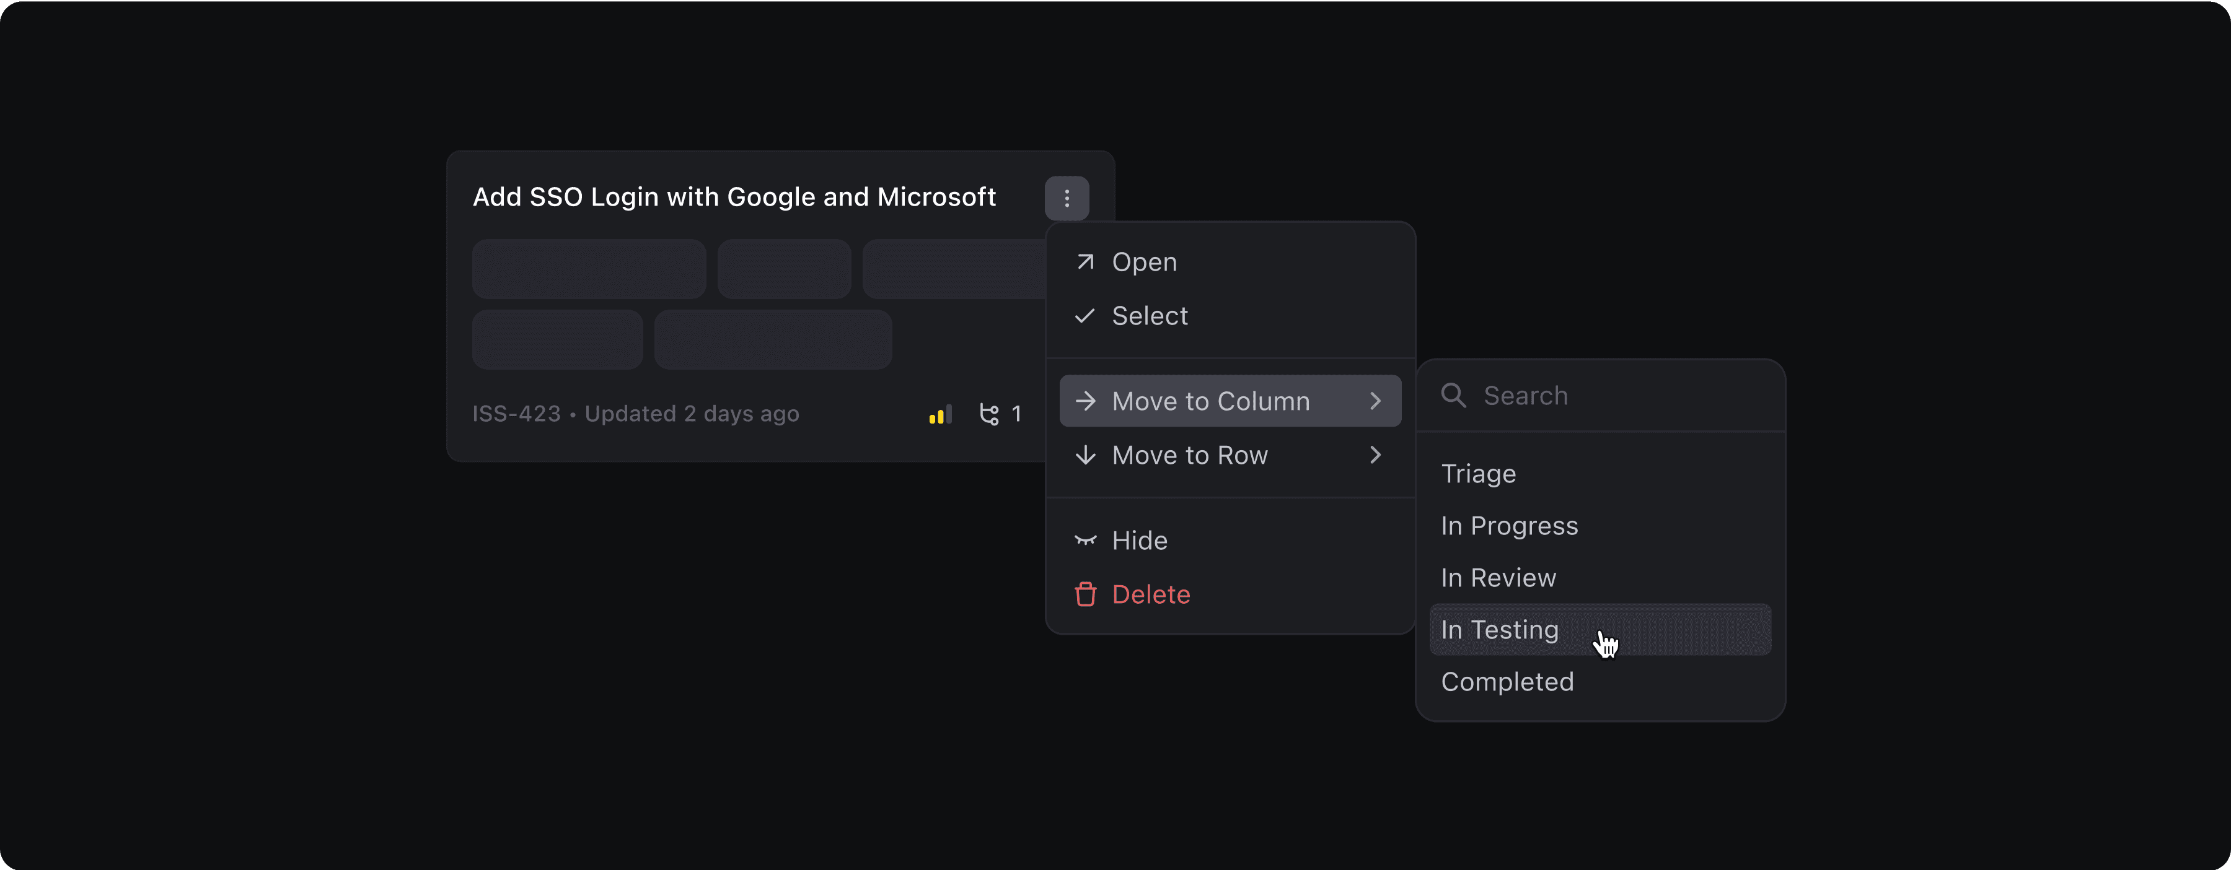Choose Triage column option
Viewport: 2231px width, 870px height.
point(1479,474)
